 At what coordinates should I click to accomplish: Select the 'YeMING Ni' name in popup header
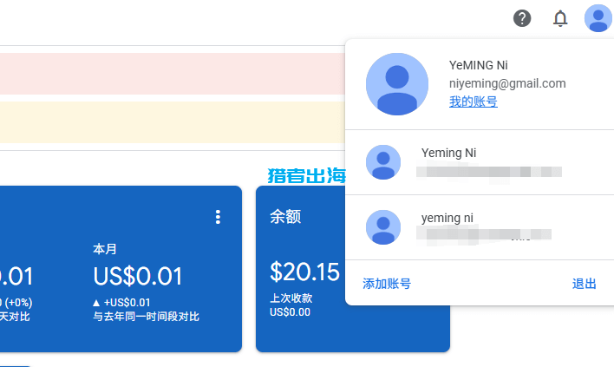click(477, 65)
